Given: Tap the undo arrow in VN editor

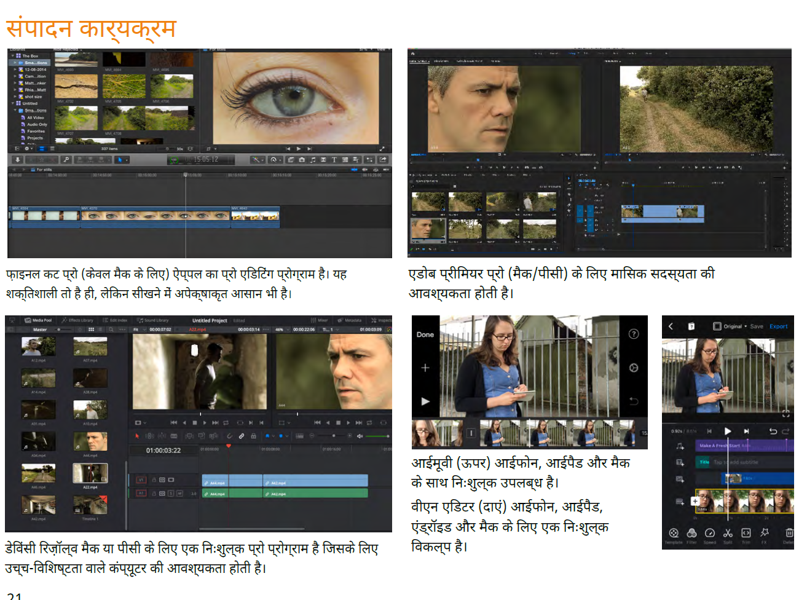Looking at the screenshot, I should (x=773, y=431).
